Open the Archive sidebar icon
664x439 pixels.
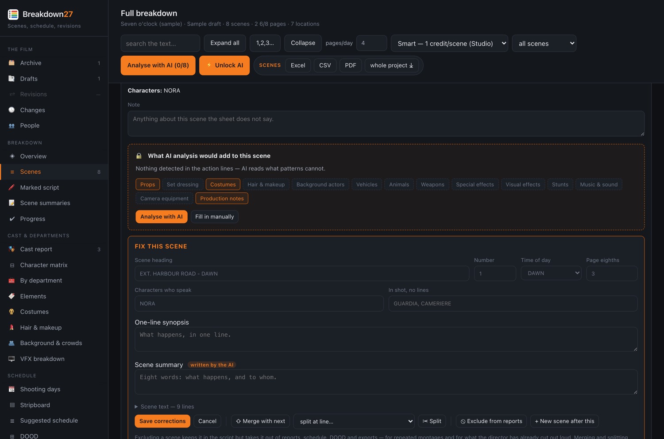(12, 63)
